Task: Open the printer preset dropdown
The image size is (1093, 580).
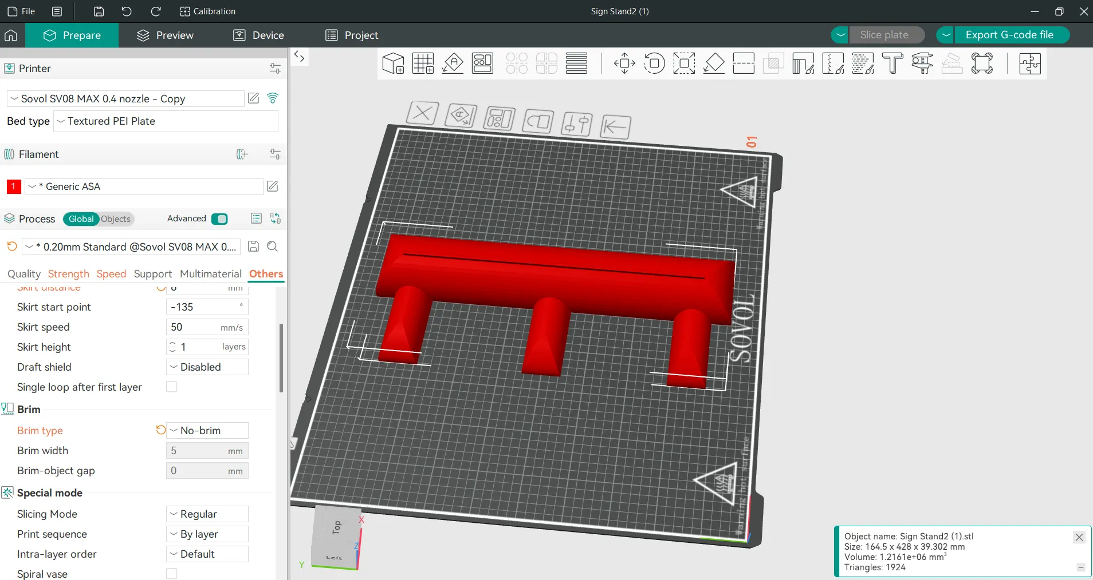Action: click(125, 98)
